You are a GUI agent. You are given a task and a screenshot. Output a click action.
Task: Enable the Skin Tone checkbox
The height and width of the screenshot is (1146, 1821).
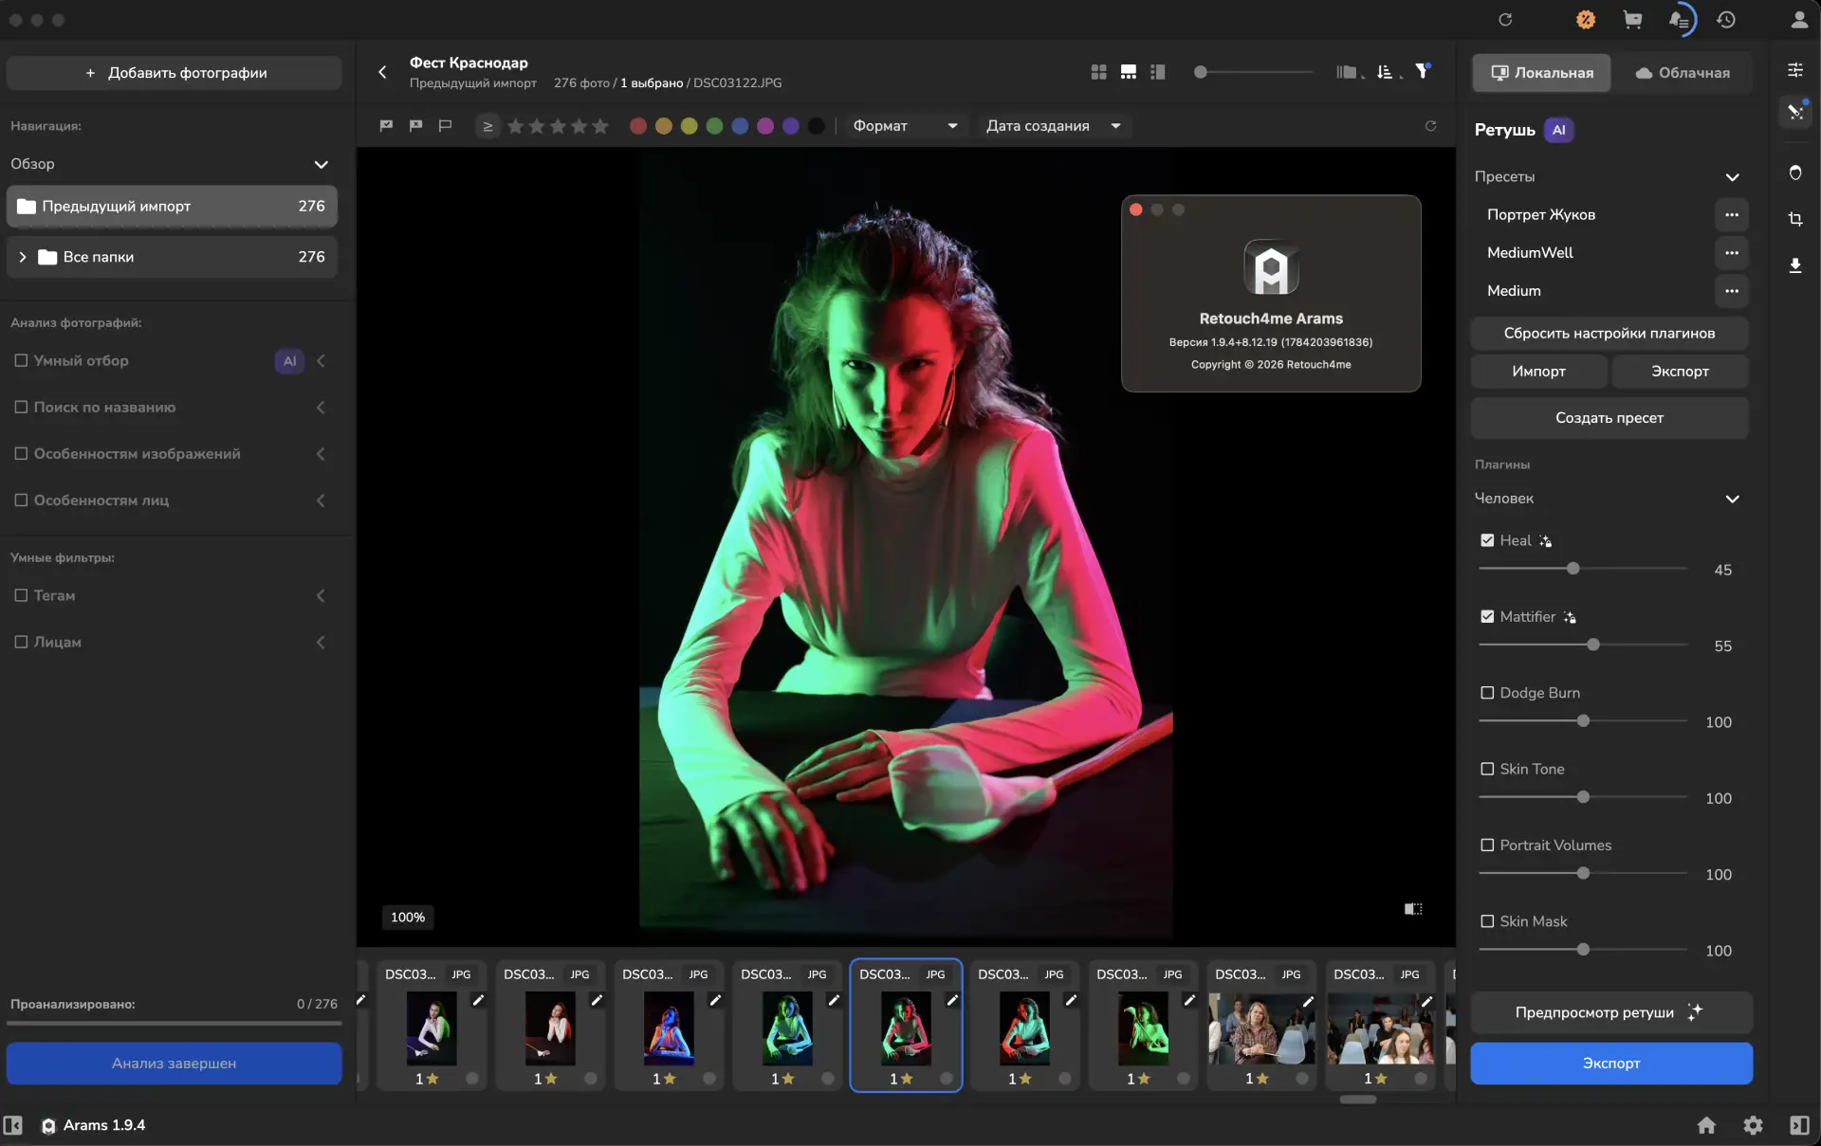pos(1487,769)
